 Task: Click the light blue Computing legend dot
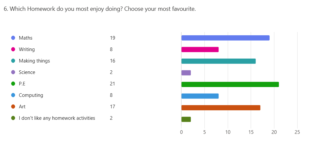(13, 96)
